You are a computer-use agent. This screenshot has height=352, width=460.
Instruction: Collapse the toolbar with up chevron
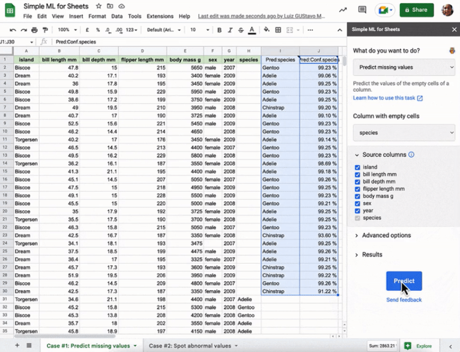(x=340, y=30)
